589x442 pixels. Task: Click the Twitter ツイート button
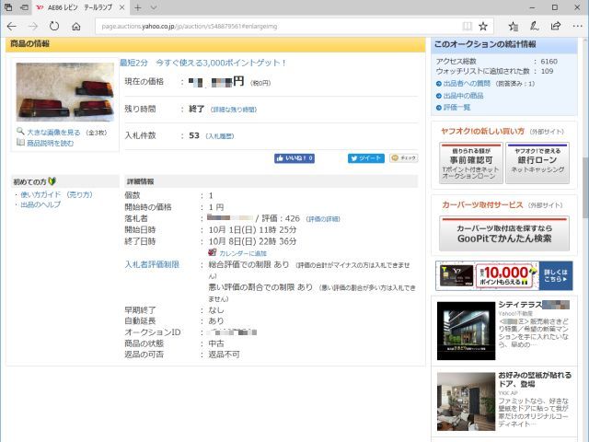tap(365, 158)
